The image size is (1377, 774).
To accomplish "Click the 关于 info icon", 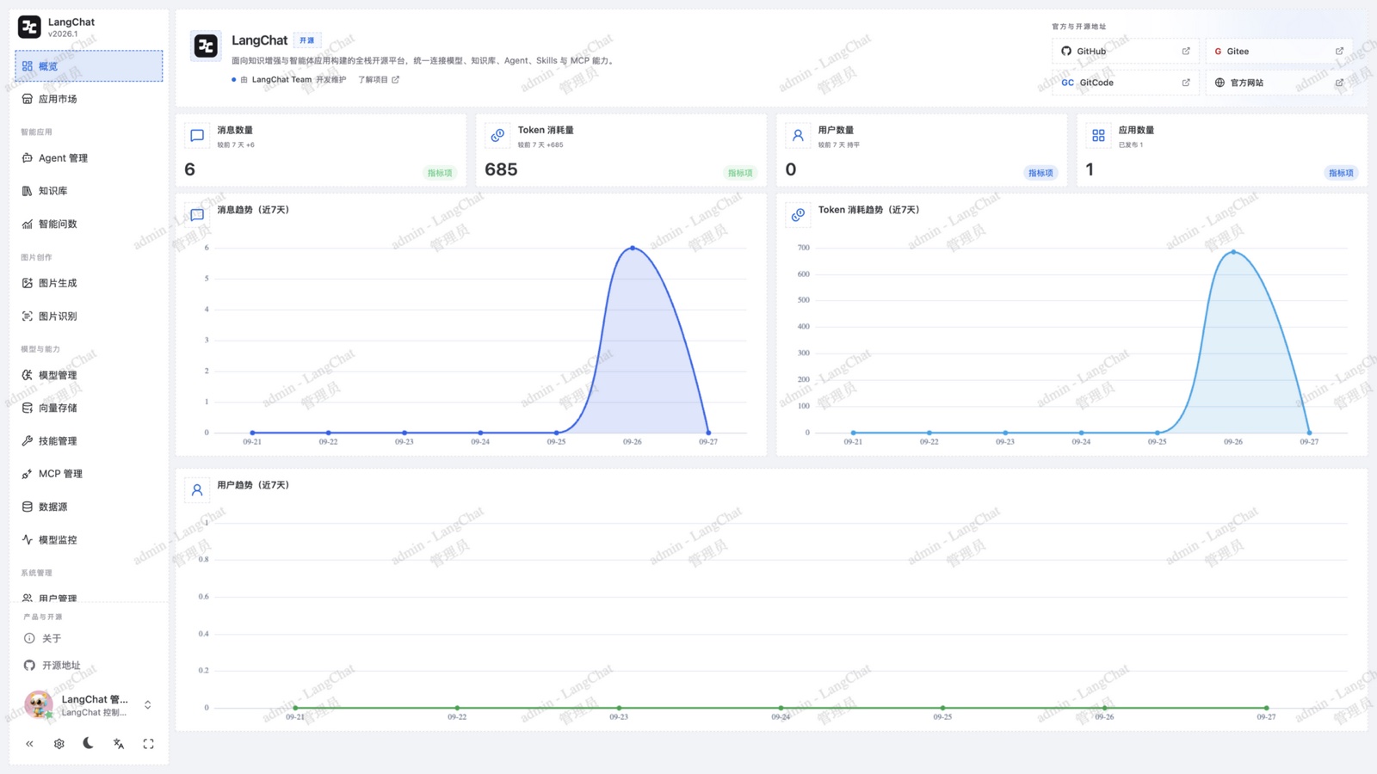I will point(29,638).
